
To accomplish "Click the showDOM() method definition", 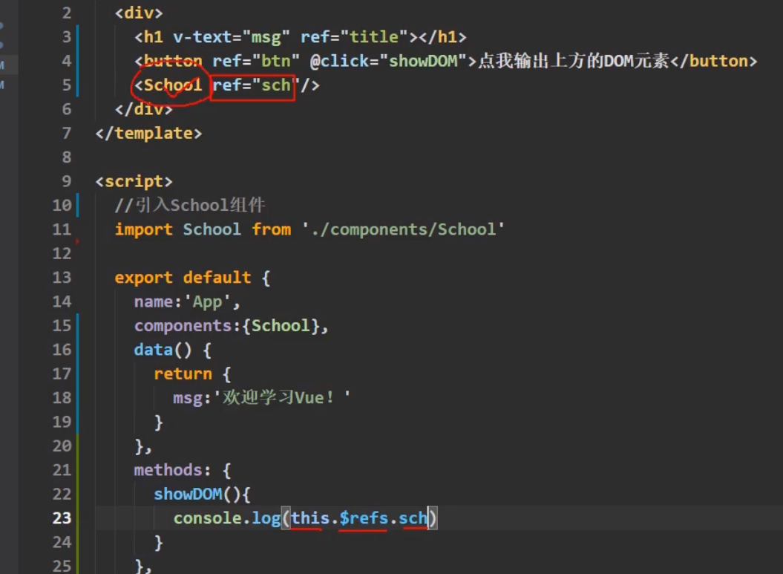I will (202, 494).
